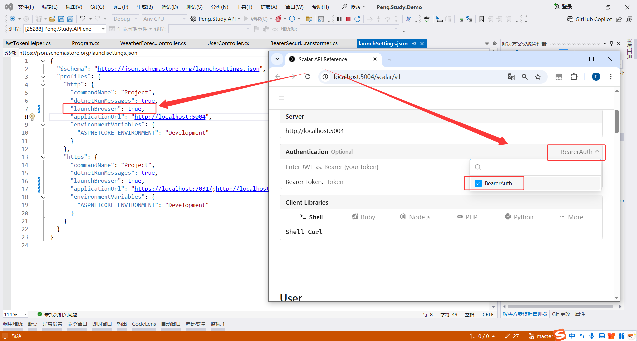This screenshot has height=341, width=637.
Task: Stop debugging with the red square
Action: tap(348, 19)
